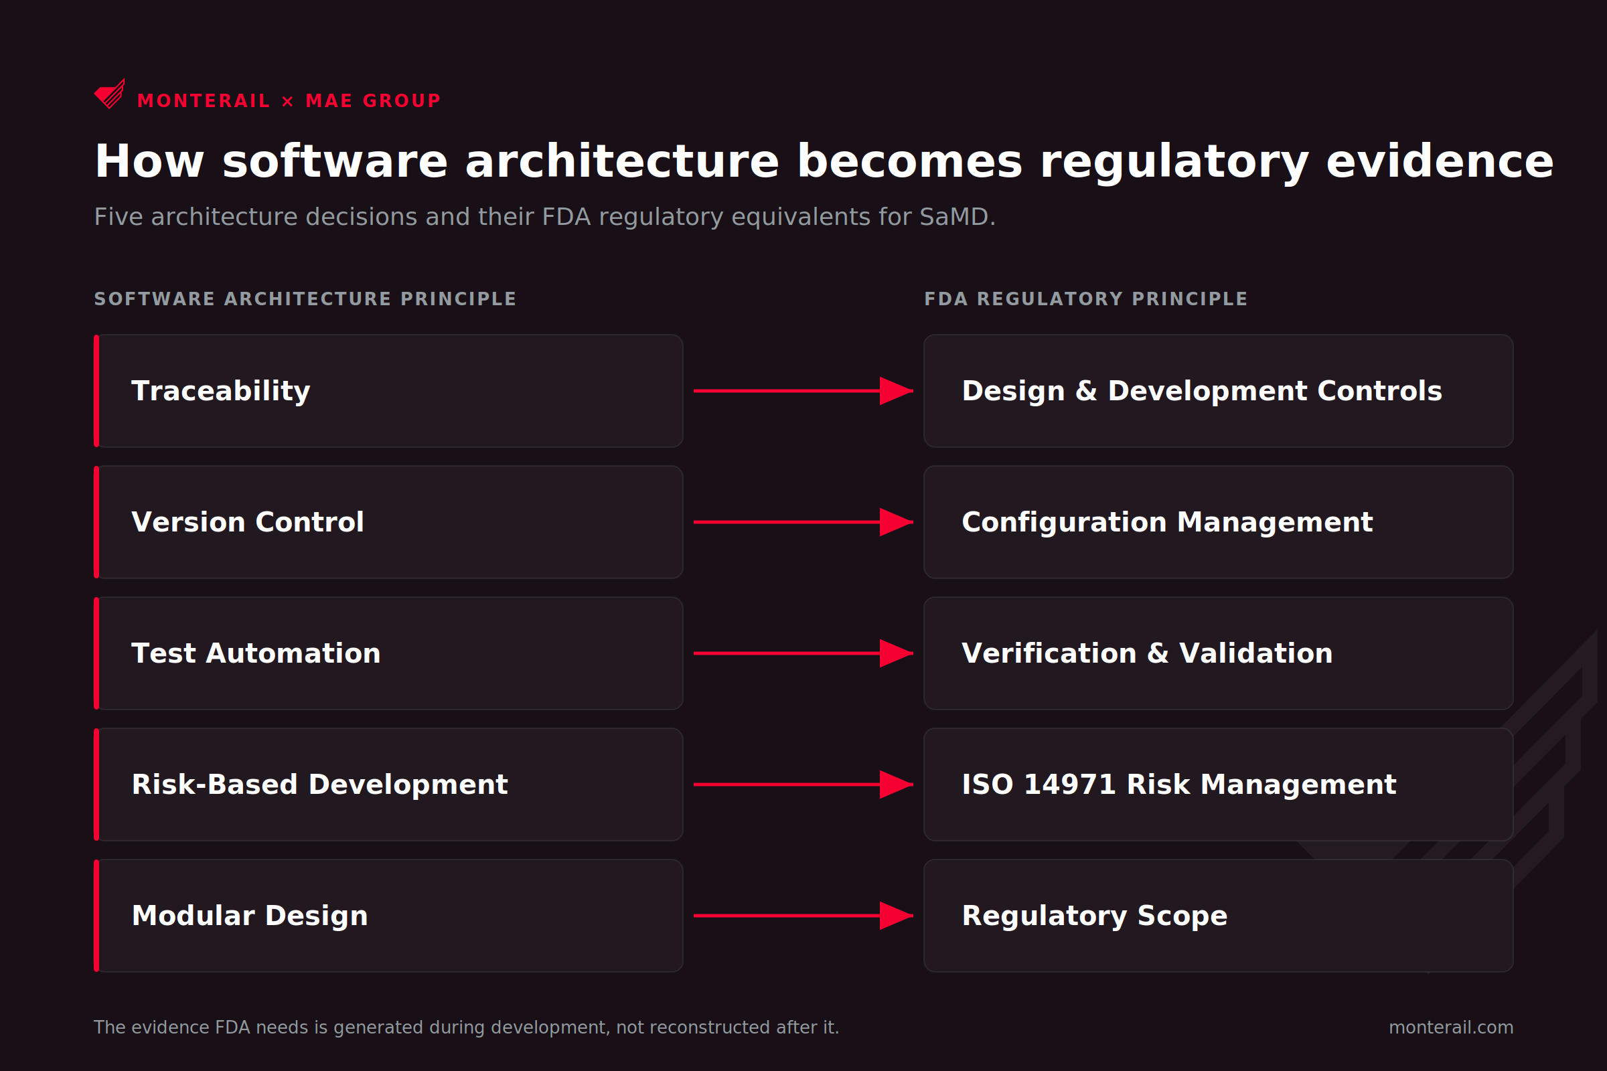Click the Regulatory Scope box

pos(1218,915)
